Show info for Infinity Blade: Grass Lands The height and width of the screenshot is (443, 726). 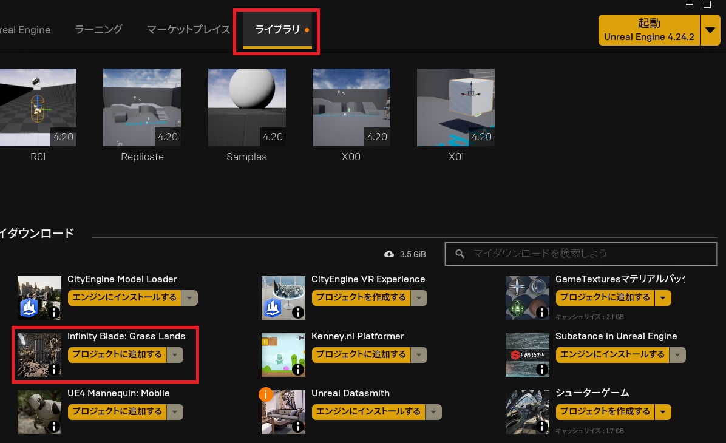coord(54,370)
